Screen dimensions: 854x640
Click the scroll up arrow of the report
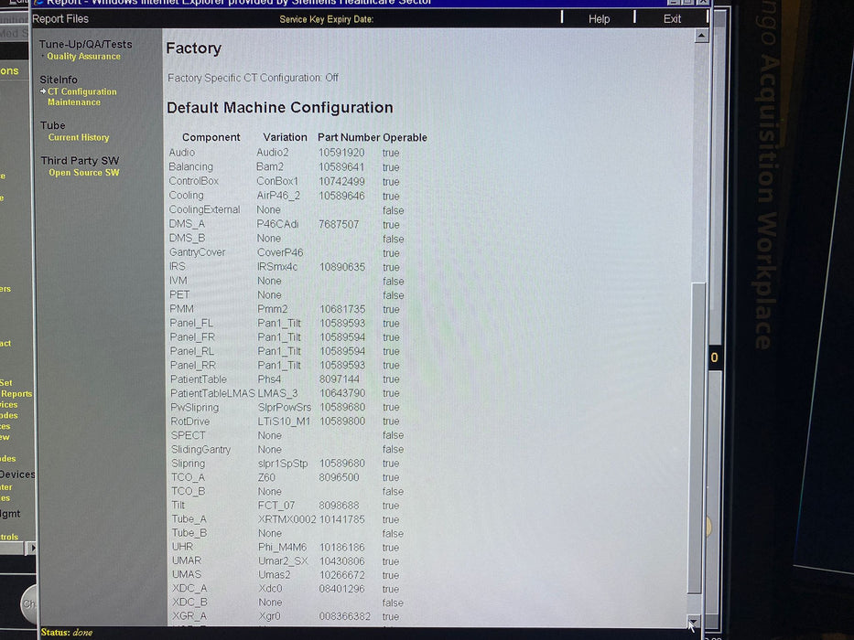tap(701, 37)
